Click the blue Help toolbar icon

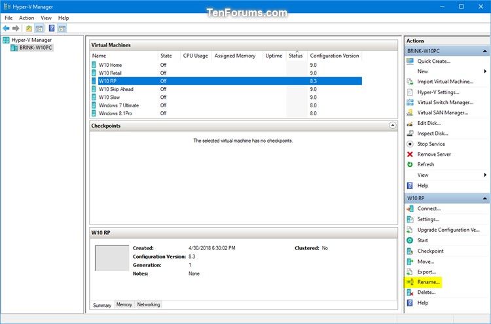click(52, 29)
